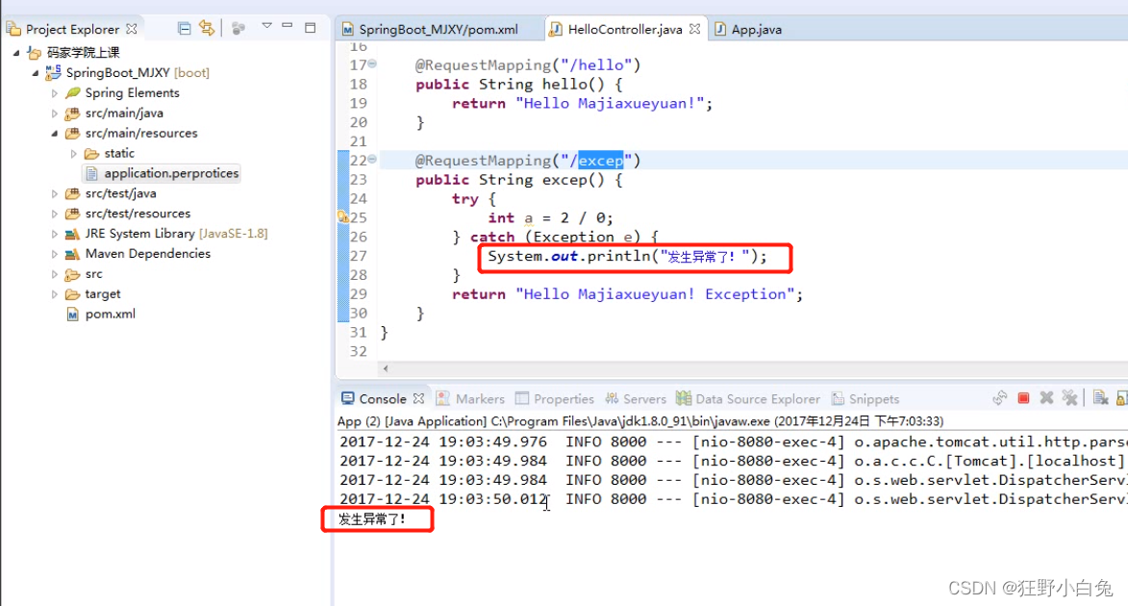Expand JRE System Library node
This screenshot has height=606, width=1128.
click(54, 234)
